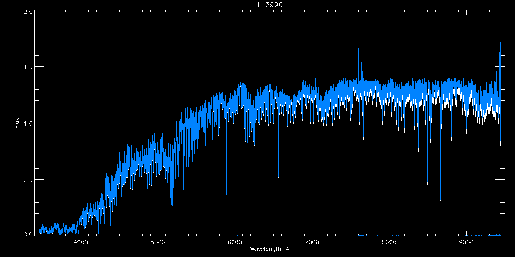The height and width of the screenshot is (257, 515).
Task: Click the 0.0 flux tick label
Action: coord(28,235)
